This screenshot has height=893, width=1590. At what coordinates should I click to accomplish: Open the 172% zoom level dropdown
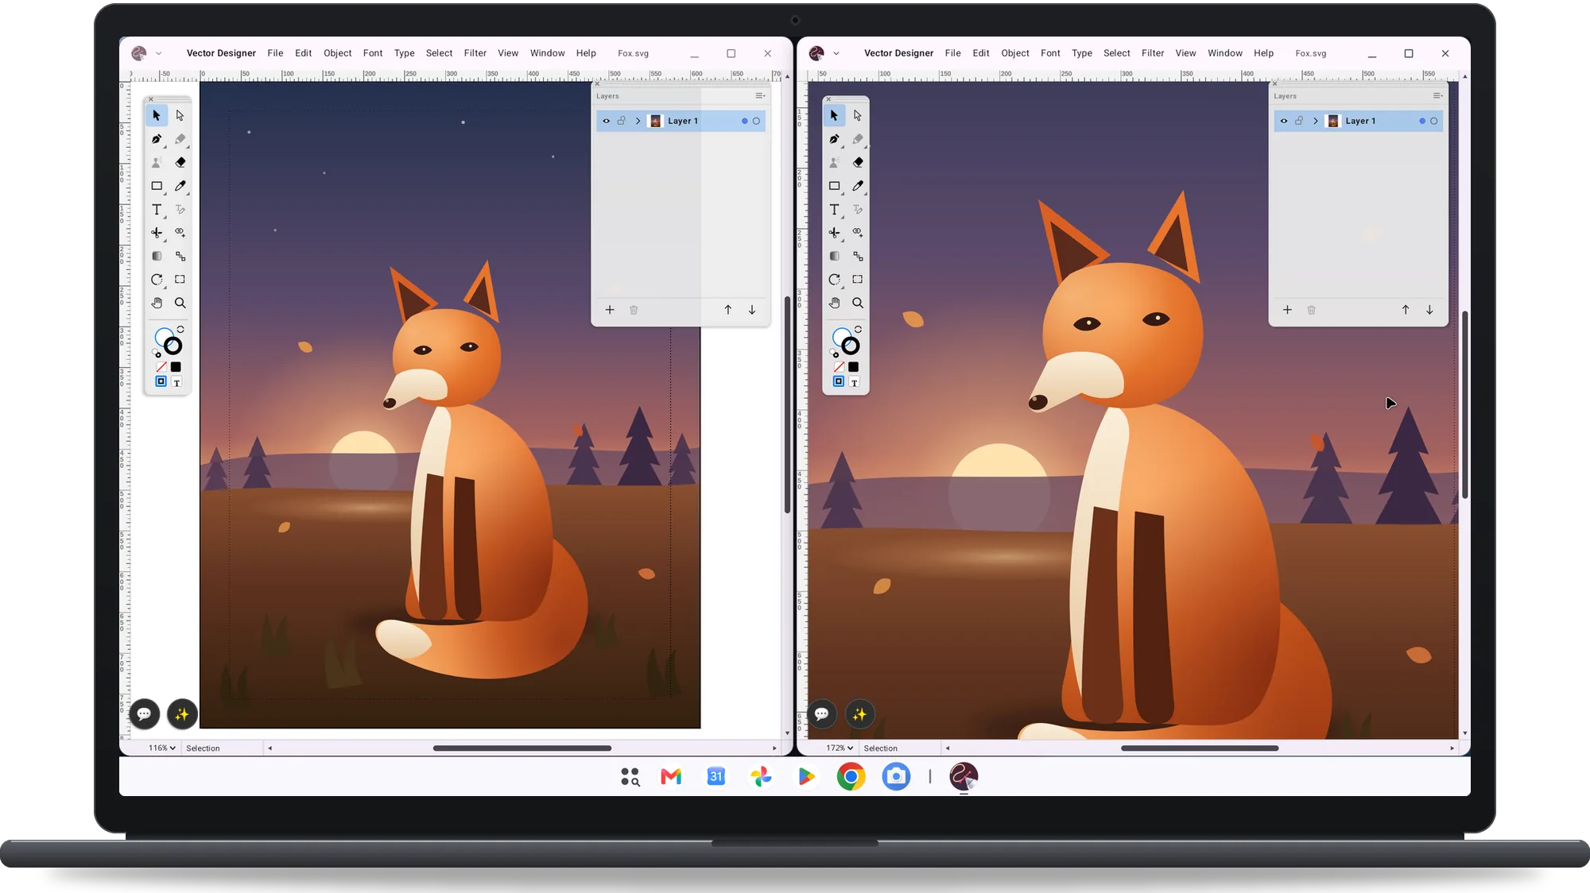click(840, 748)
